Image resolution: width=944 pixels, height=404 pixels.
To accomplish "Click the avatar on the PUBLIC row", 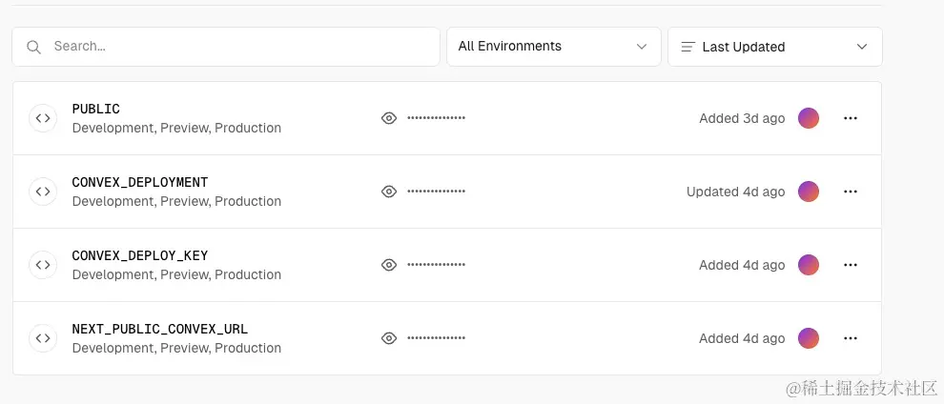I will point(809,118).
